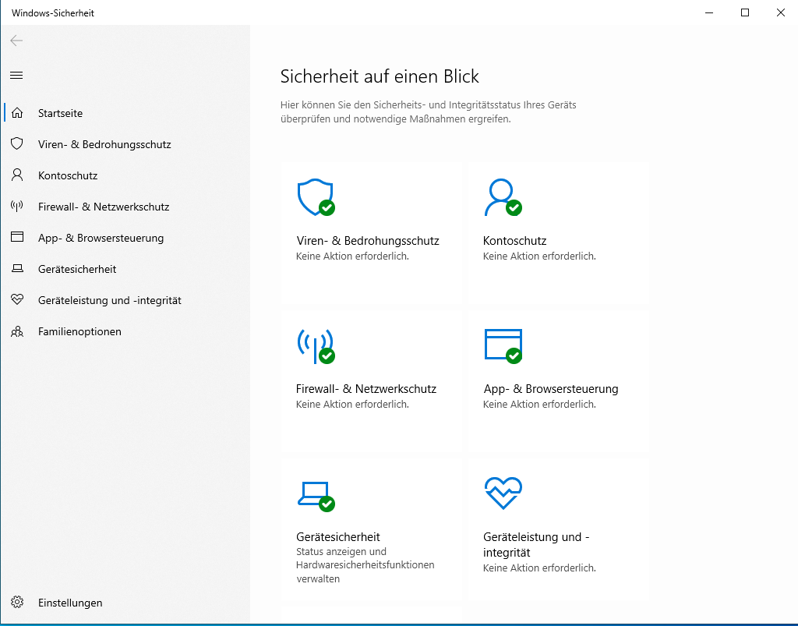Screen dimensions: 798x626
Task: Click the Windows-Sicherheit window title
Action: pos(53,13)
